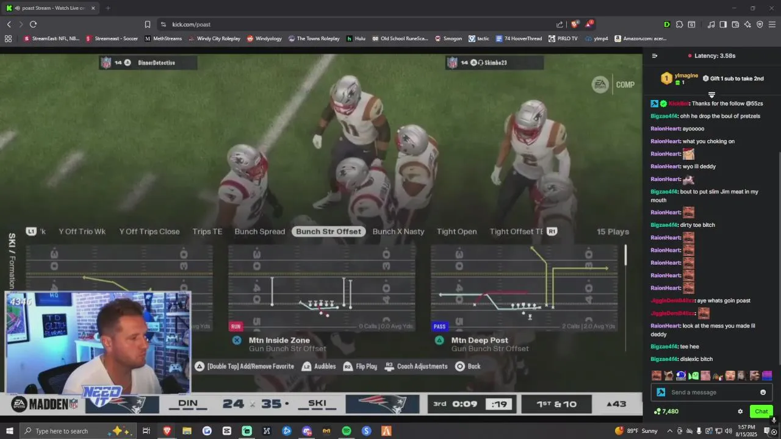
Task: Click the streamer webcam overlay
Action: pyautogui.click(x=99, y=342)
